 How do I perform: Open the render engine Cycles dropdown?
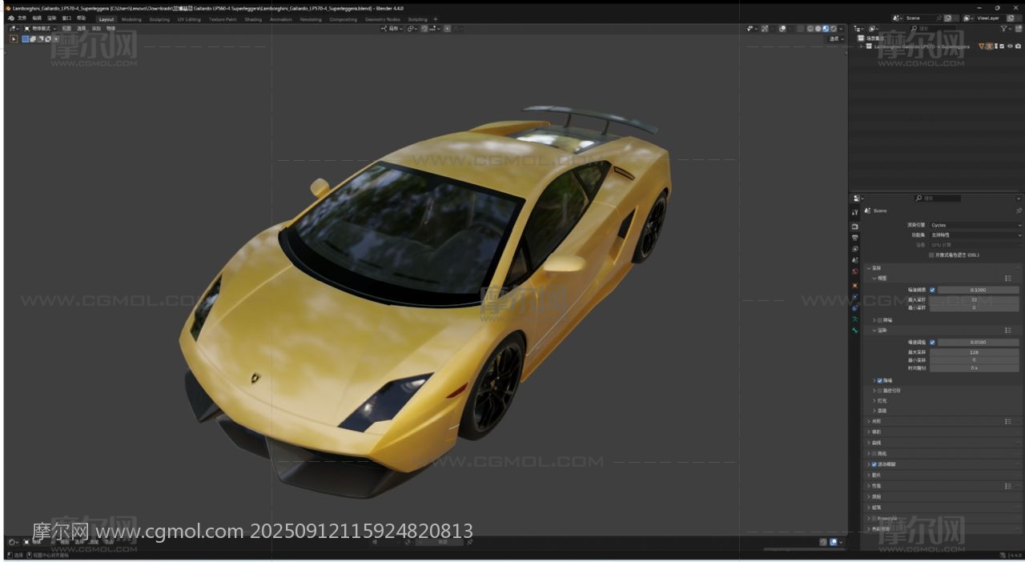(975, 225)
